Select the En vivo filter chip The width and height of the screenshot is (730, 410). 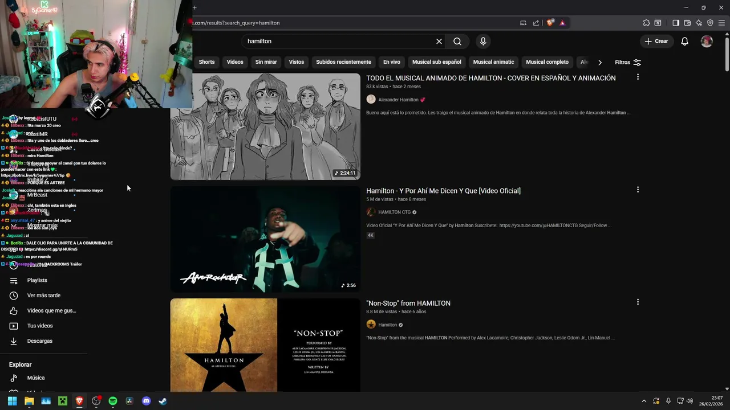tap(391, 62)
